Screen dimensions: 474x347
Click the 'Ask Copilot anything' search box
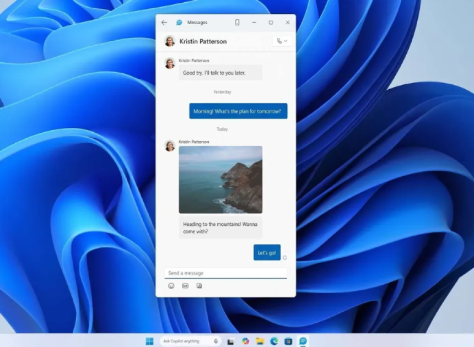tap(191, 341)
